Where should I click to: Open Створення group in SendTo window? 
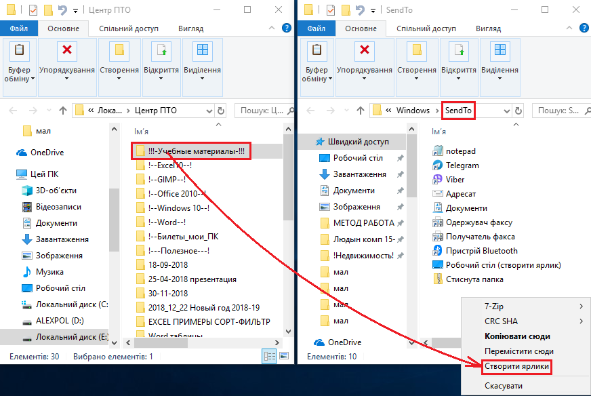[417, 67]
